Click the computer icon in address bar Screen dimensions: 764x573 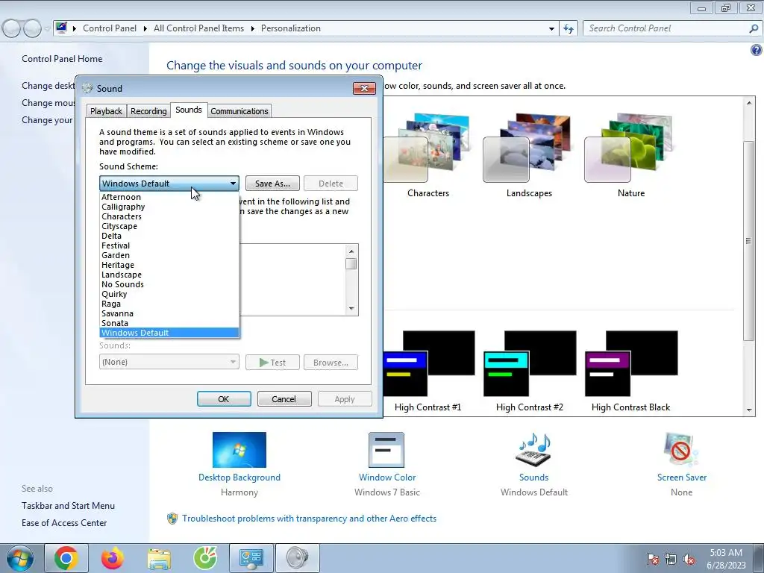pos(61,28)
